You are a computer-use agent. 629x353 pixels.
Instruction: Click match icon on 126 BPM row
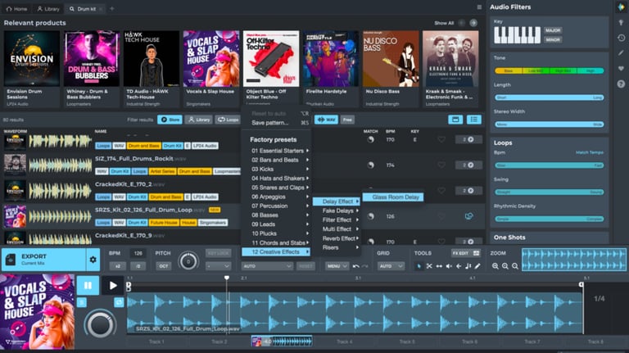click(x=371, y=216)
